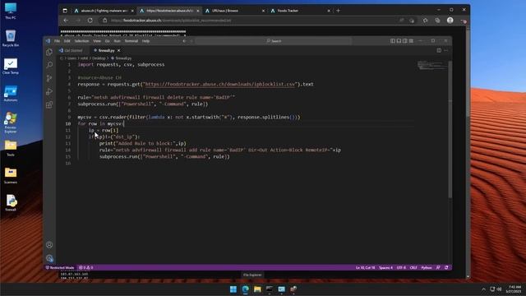Open notifications bell in status bar
The width and height of the screenshot is (526, 296).
(x=446, y=268)
